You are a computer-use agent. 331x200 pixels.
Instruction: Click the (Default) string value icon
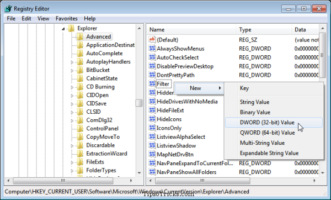pyautogui.click(x=152, y=40)
